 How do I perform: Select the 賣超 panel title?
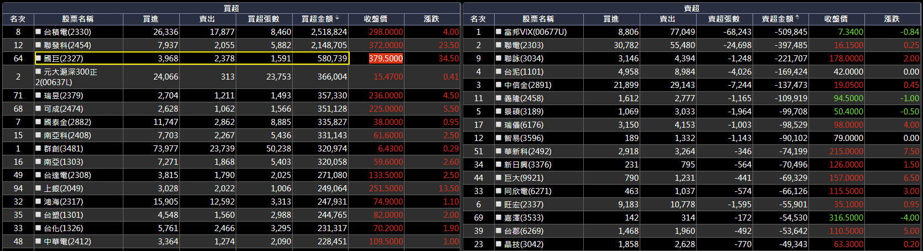[692, 8]
